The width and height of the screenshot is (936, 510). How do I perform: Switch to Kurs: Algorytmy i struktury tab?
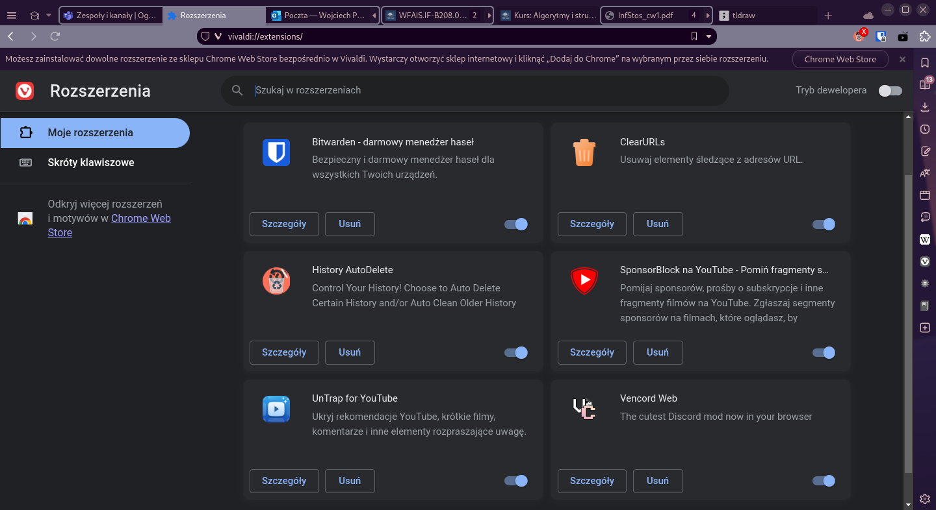pos(547,16)
